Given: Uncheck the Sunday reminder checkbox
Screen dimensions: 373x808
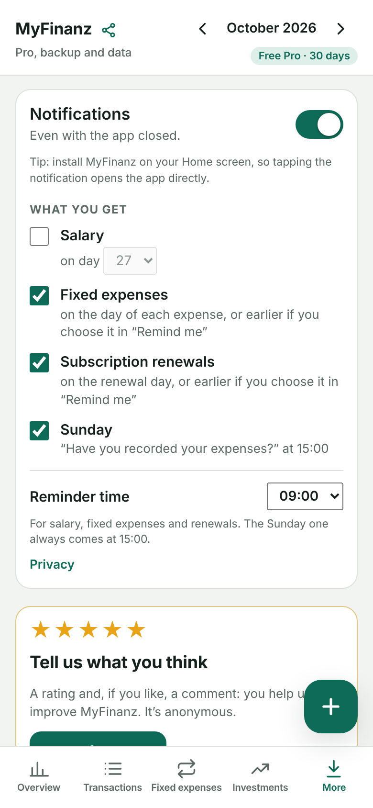Looking at the screenshot, I should (39, 431).
